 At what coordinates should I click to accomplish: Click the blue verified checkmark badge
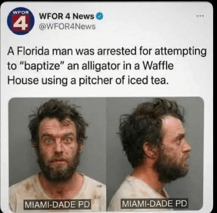click(100, 16)
